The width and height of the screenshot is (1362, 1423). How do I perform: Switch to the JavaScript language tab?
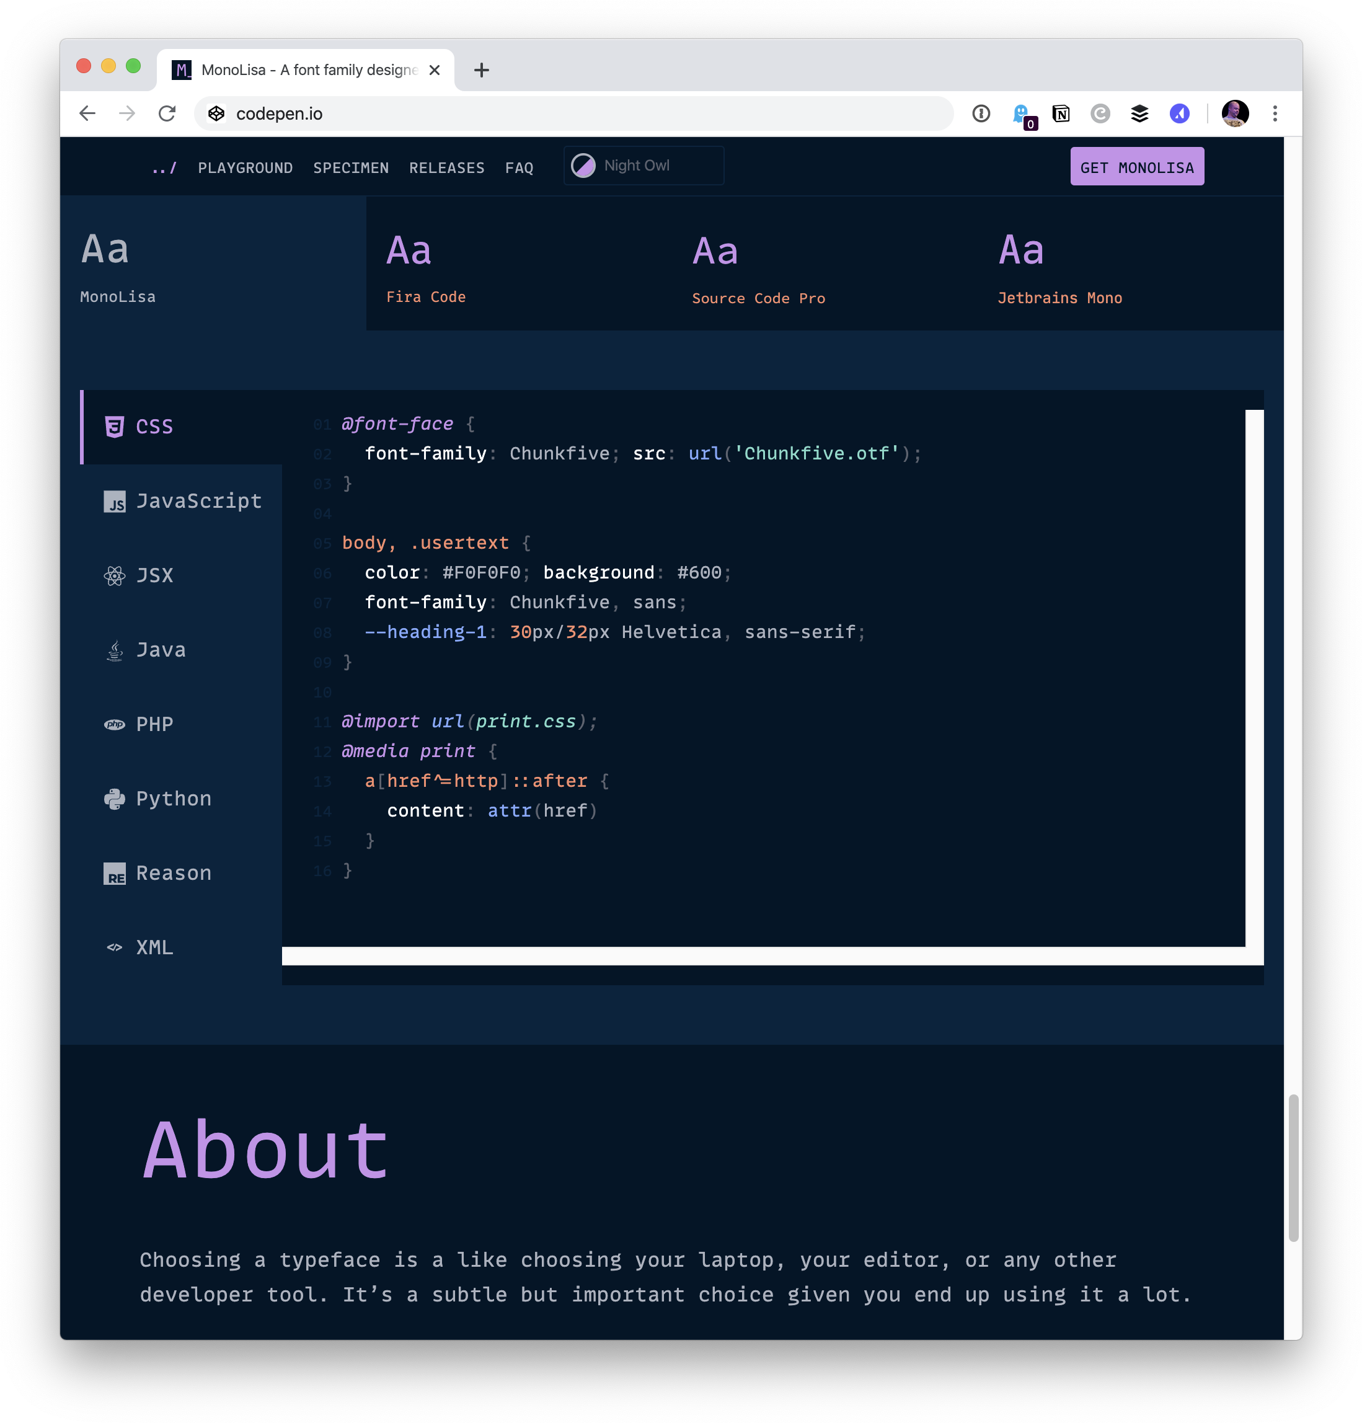click(182, 501)
